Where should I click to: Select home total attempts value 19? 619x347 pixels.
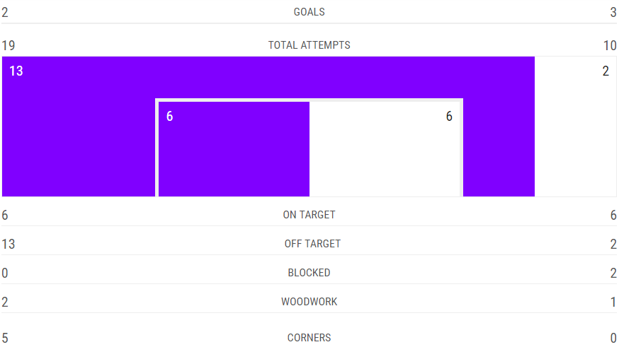coord(8,45)
